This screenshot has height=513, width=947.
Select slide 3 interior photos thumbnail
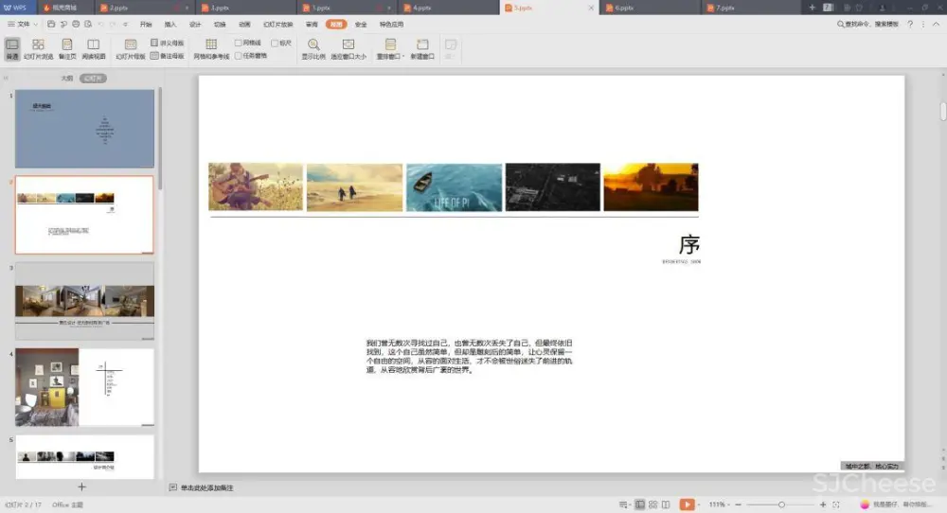pos(84,301)
